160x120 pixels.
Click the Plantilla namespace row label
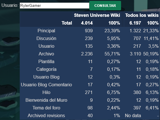46,62
